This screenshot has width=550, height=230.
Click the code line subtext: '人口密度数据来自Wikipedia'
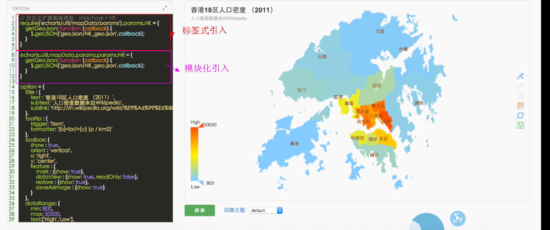tap(77, 103)
